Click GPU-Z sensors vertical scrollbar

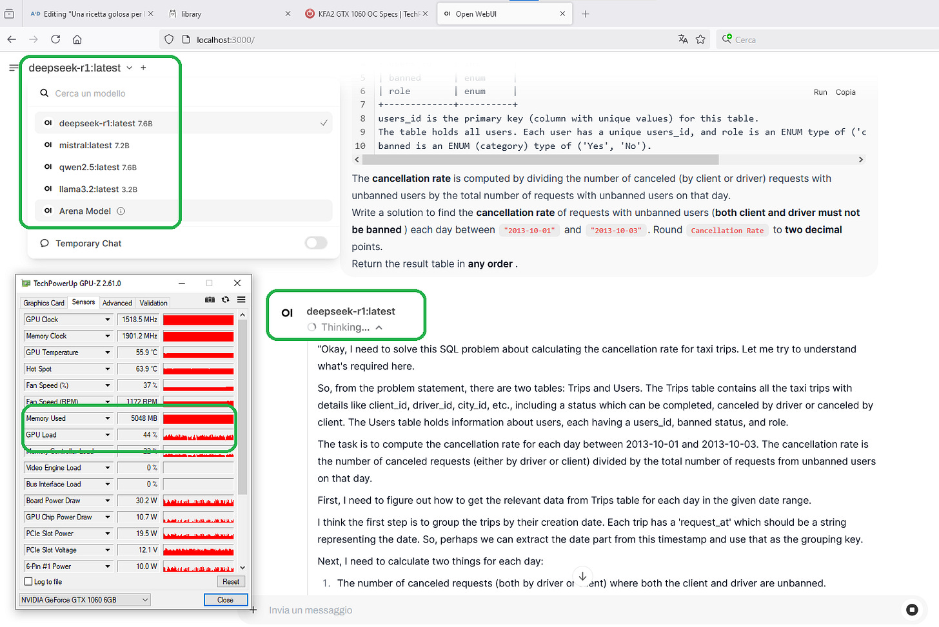[x=242, y=406]
